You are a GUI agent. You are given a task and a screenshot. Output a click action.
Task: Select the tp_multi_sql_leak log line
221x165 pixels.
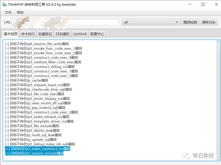33,135
